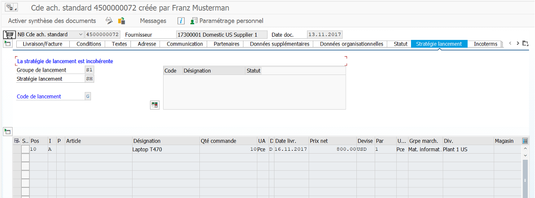
Task: Open the blue information 'i' icon
Action: tap(181, 21)
